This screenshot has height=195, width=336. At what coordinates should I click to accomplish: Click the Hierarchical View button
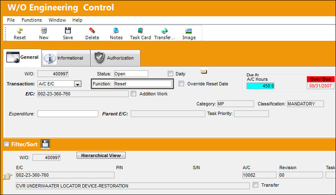coord(101,155)
